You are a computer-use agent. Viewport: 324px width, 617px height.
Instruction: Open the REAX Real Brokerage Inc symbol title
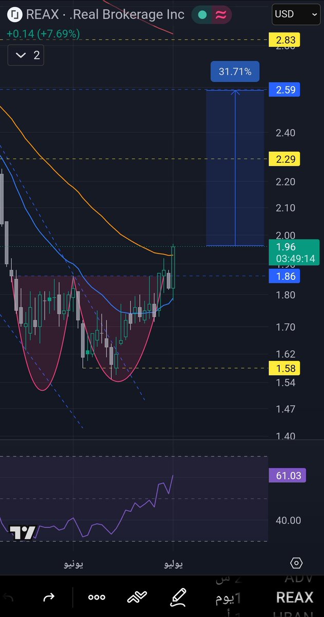[x=106, y=14]
